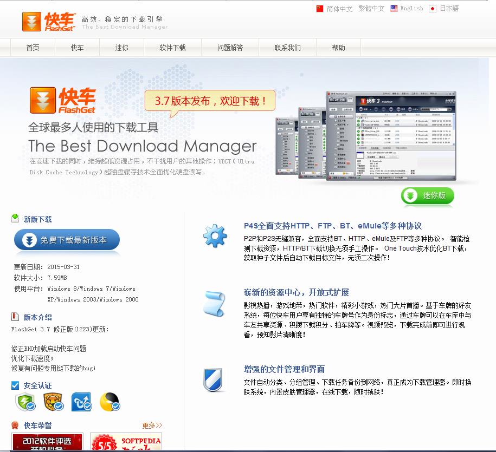Image resolution: width=496 pixels, height=452 pixels.
Task: Click the FlashGet logo in the header
Action: tap(49, 22)
